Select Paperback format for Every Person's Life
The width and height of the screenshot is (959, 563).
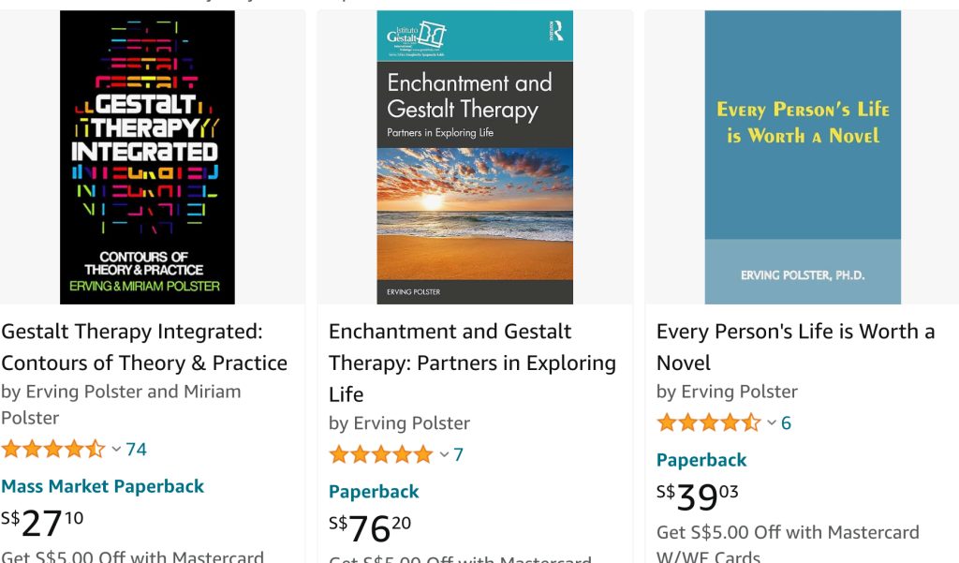tap(701, 460)
